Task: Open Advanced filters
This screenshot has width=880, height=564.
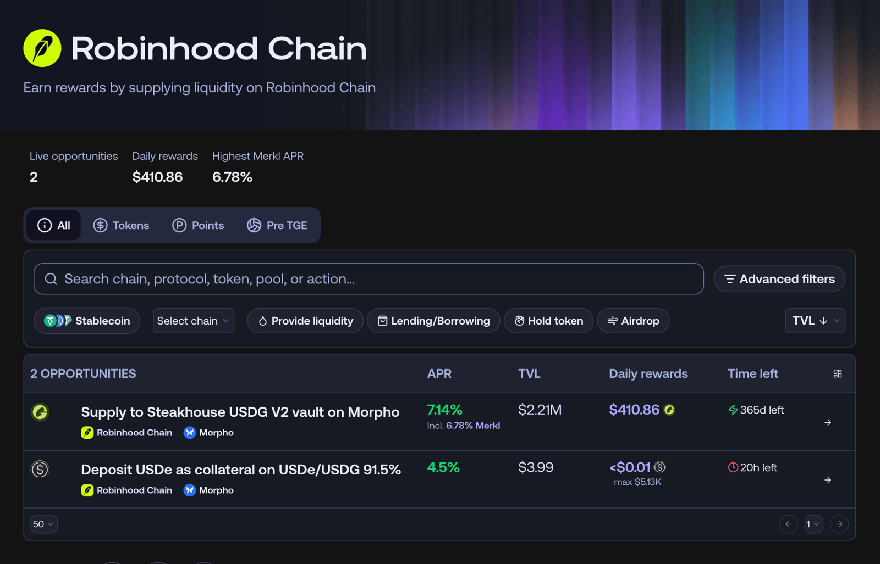Action: pyautogui.click(x=779, y=279)
